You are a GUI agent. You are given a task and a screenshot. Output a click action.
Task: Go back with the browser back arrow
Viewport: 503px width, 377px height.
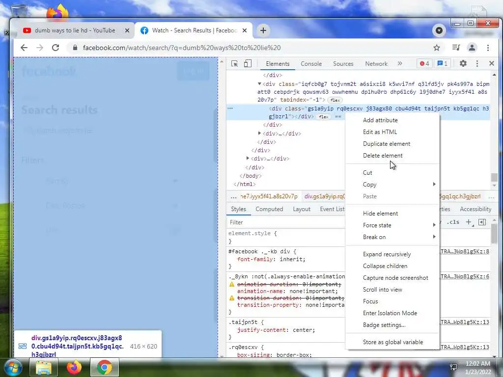pyautogui.click(x=24, y=48)
